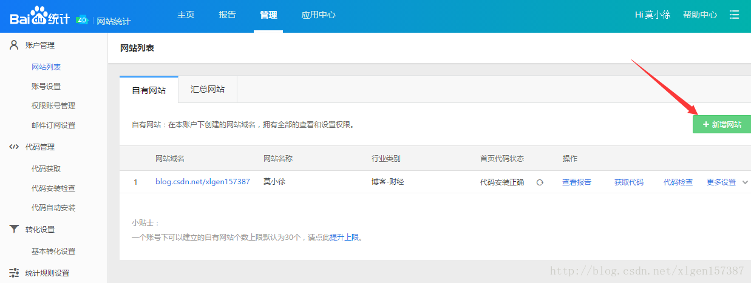The height and width of the screenshot is (283, 751).
Task: Open the blog.csdn.net/xlgen157387 domain link
Action: 202,182
